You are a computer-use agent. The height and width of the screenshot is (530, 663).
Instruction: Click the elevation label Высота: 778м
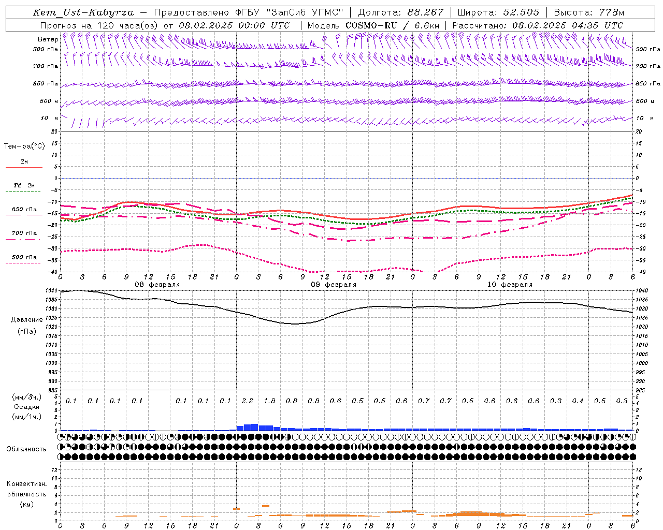(589, 12)
